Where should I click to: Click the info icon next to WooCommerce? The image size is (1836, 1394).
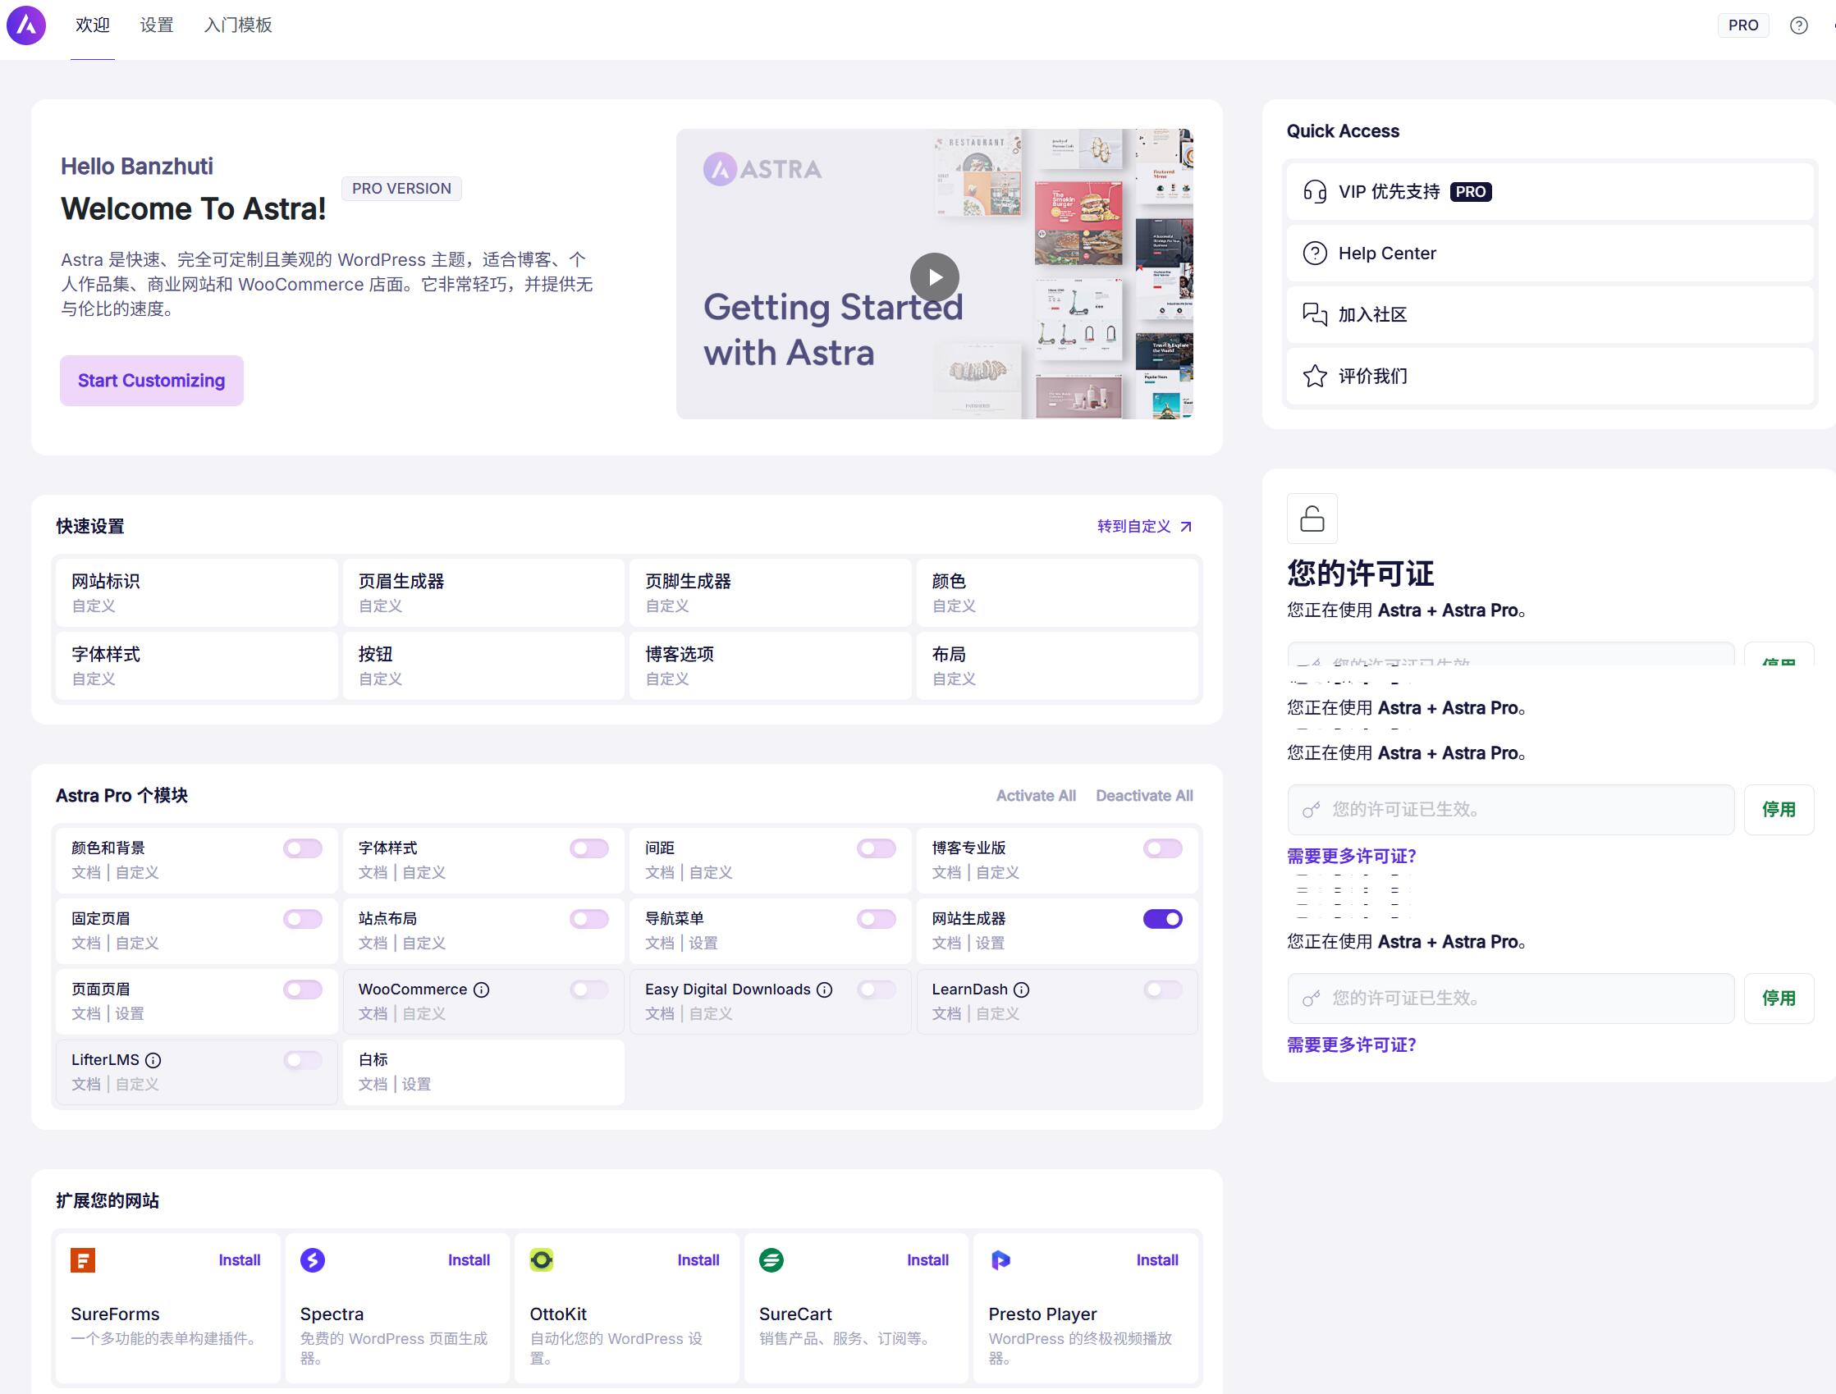pyautogui.click(x=482, y=989)
